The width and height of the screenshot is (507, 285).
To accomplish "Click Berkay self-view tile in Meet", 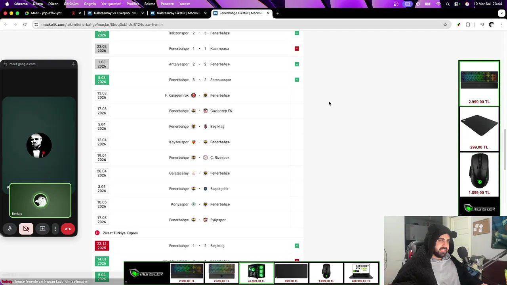I will tap(40, 200).
